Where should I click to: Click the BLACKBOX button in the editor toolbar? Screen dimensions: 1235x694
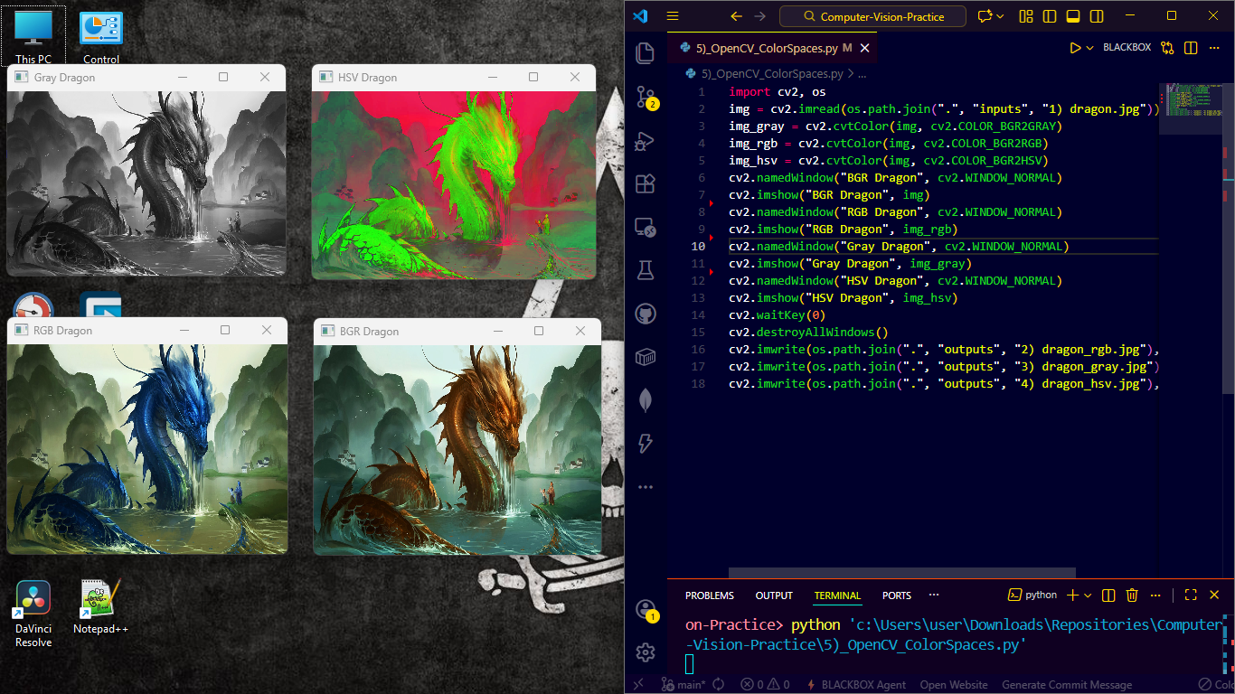pyautogui.click(x=1127, y=48)
